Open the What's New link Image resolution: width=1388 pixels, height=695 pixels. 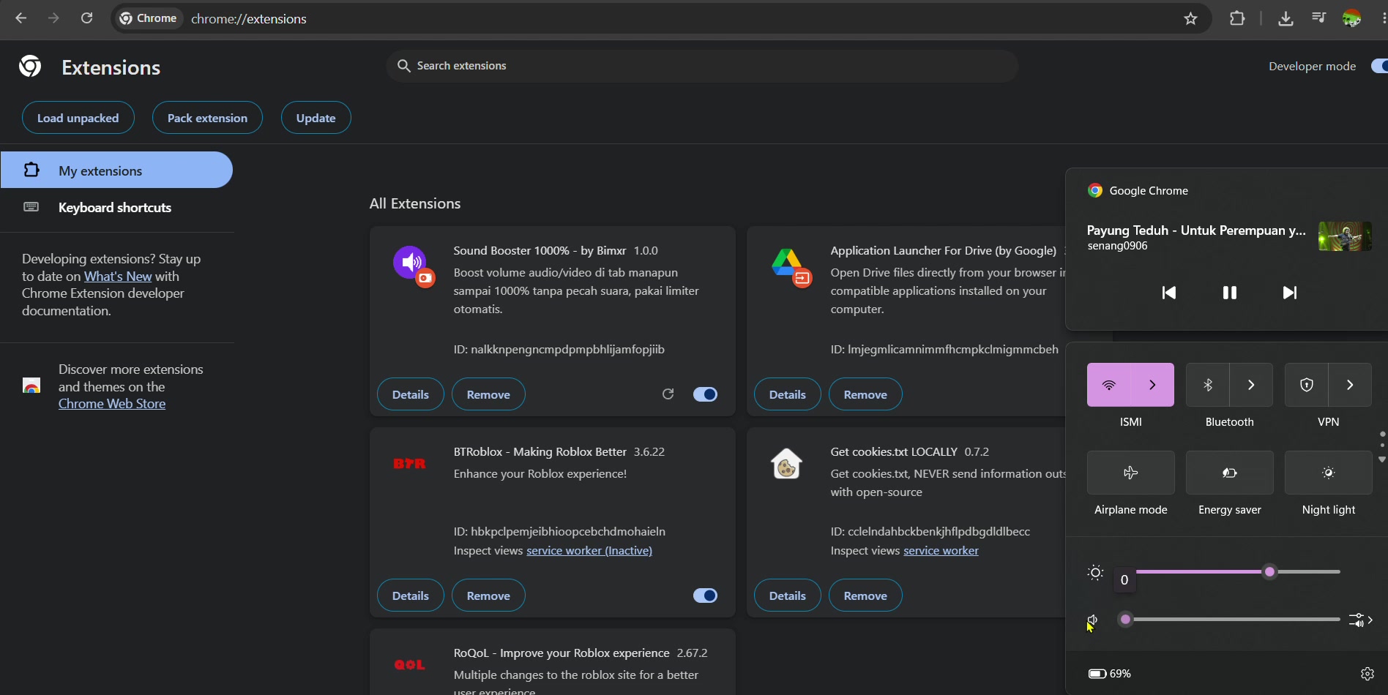(118, 277)
